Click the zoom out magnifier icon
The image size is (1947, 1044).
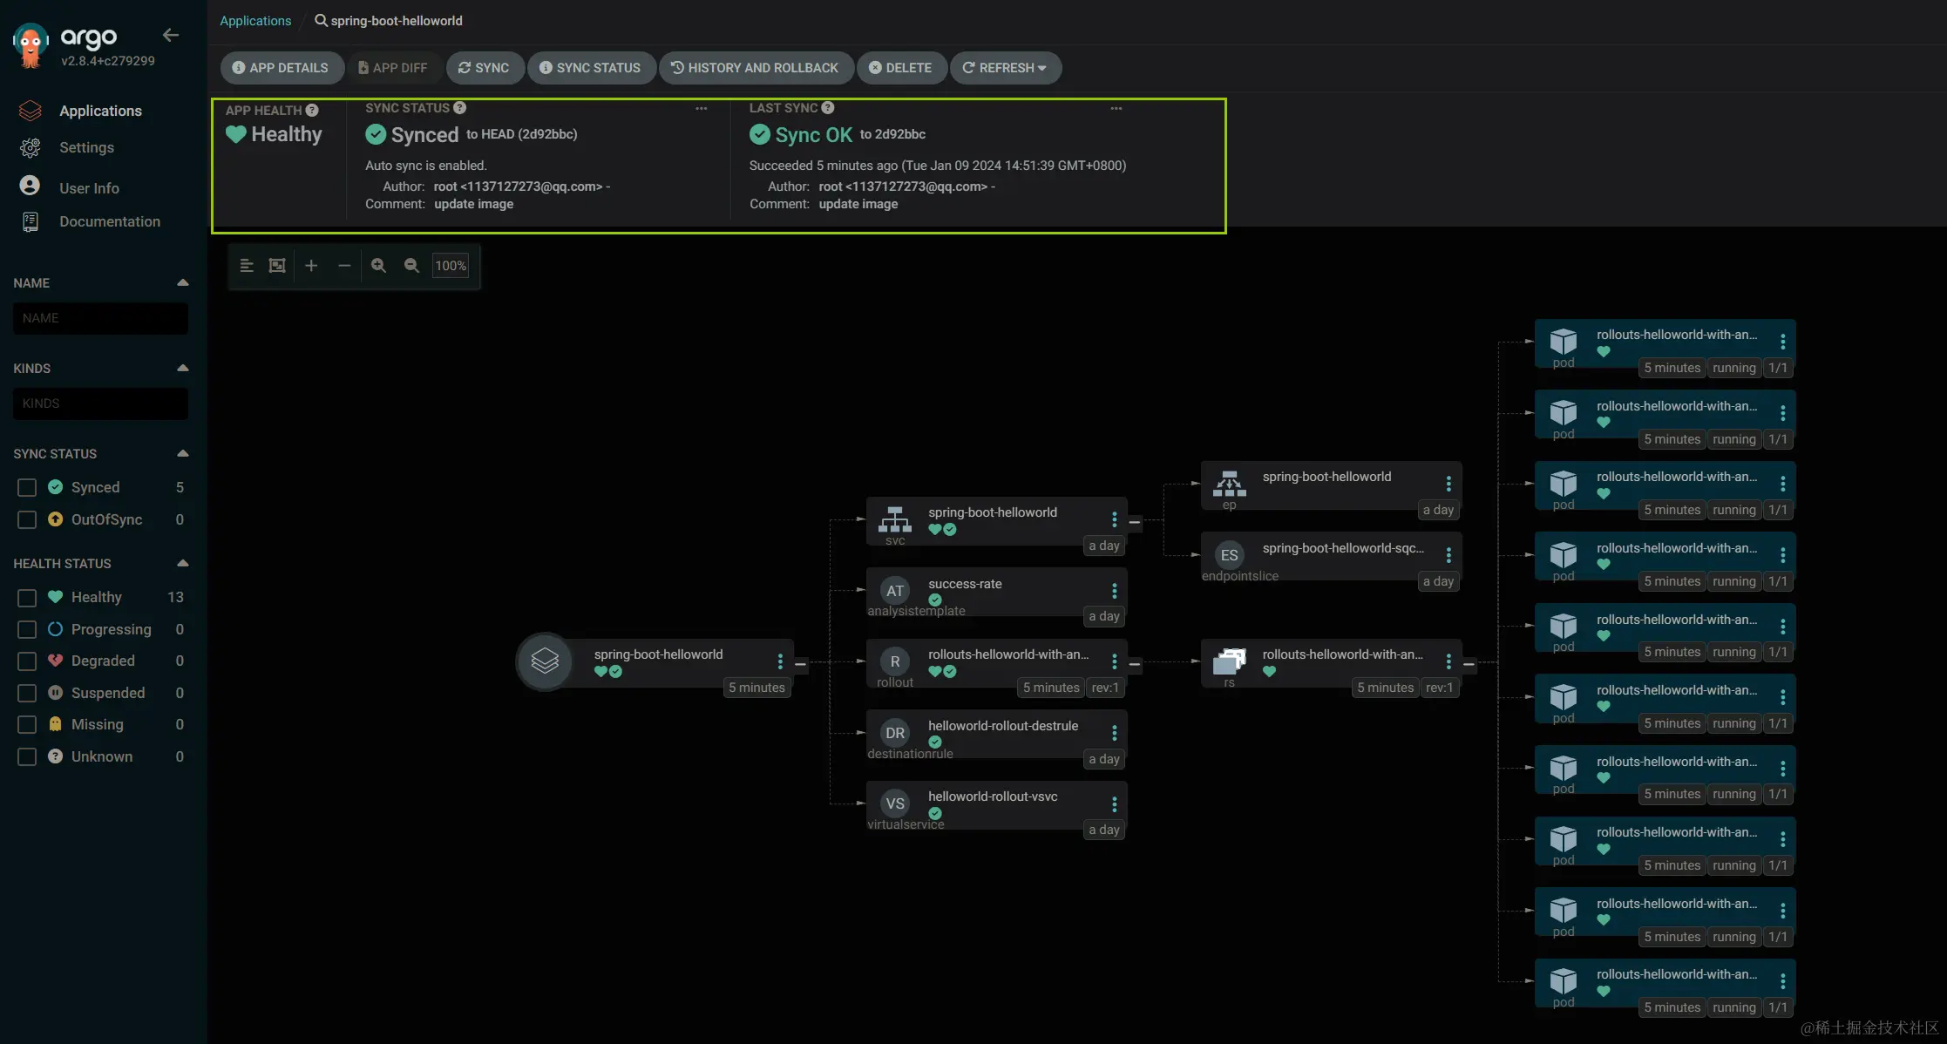(x=411, y=266)
